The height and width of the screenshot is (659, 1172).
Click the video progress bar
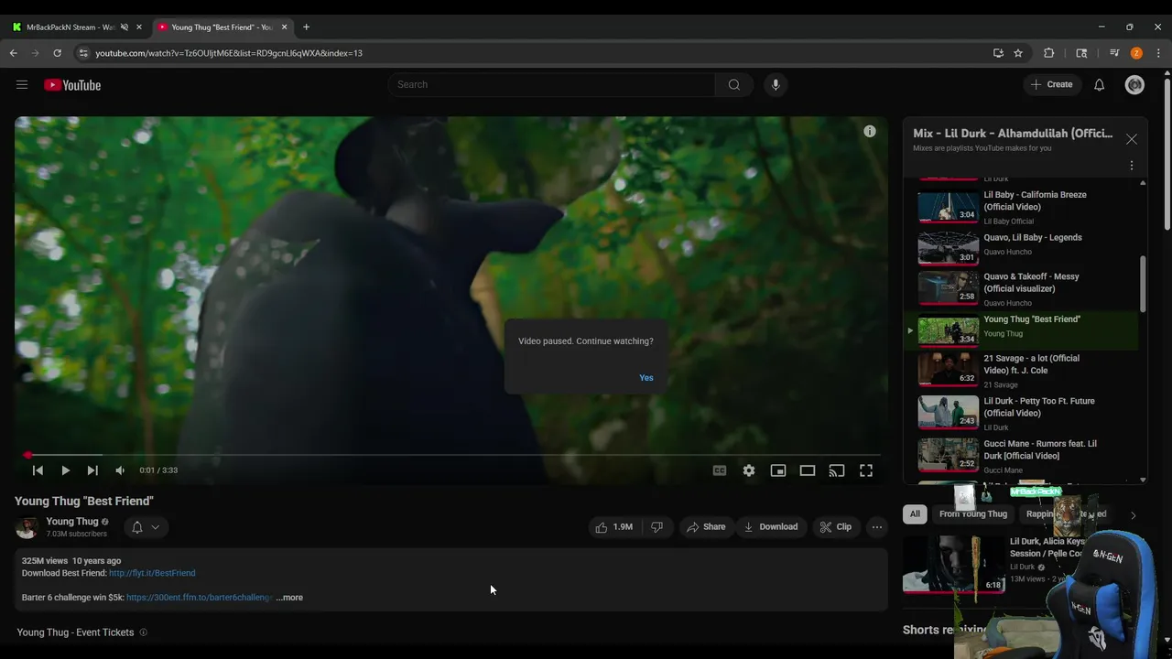click(x=450, y=455)
